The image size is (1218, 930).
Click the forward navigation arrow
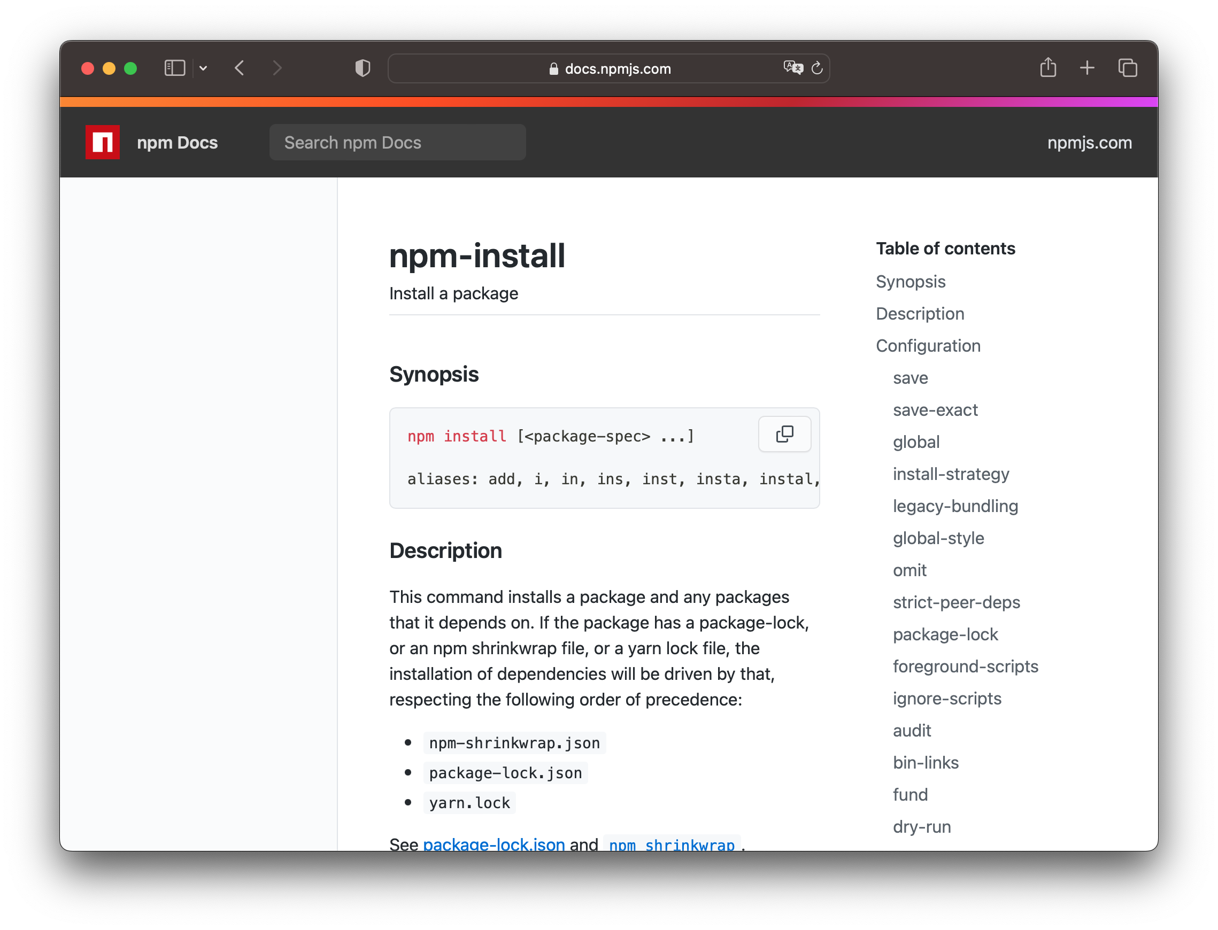point(277,68)
